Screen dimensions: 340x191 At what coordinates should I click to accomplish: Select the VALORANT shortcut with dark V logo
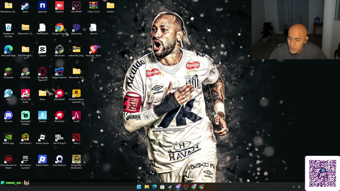[x=76, y=7]
